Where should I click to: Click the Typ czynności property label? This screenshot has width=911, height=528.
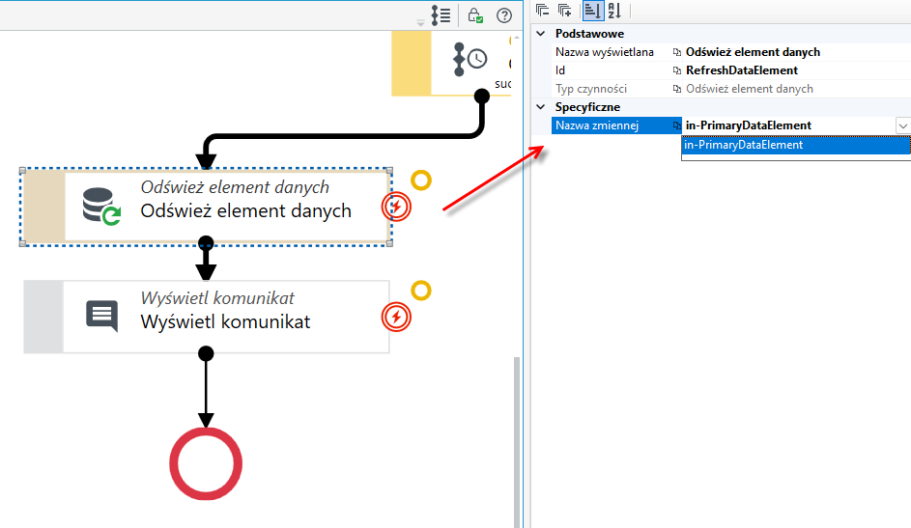(591, 89)
